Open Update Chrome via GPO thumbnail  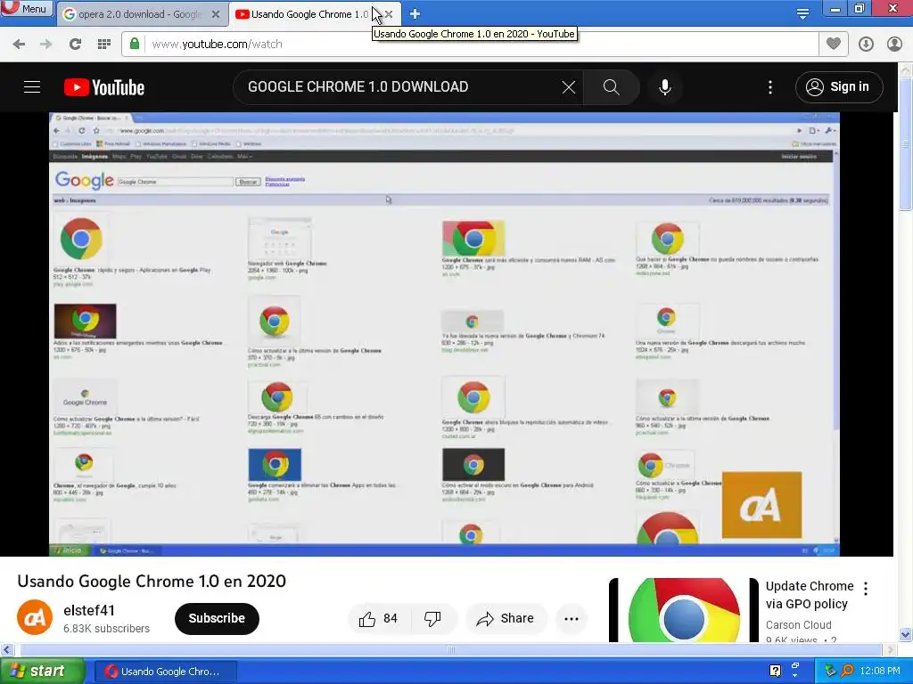point(684,610)
